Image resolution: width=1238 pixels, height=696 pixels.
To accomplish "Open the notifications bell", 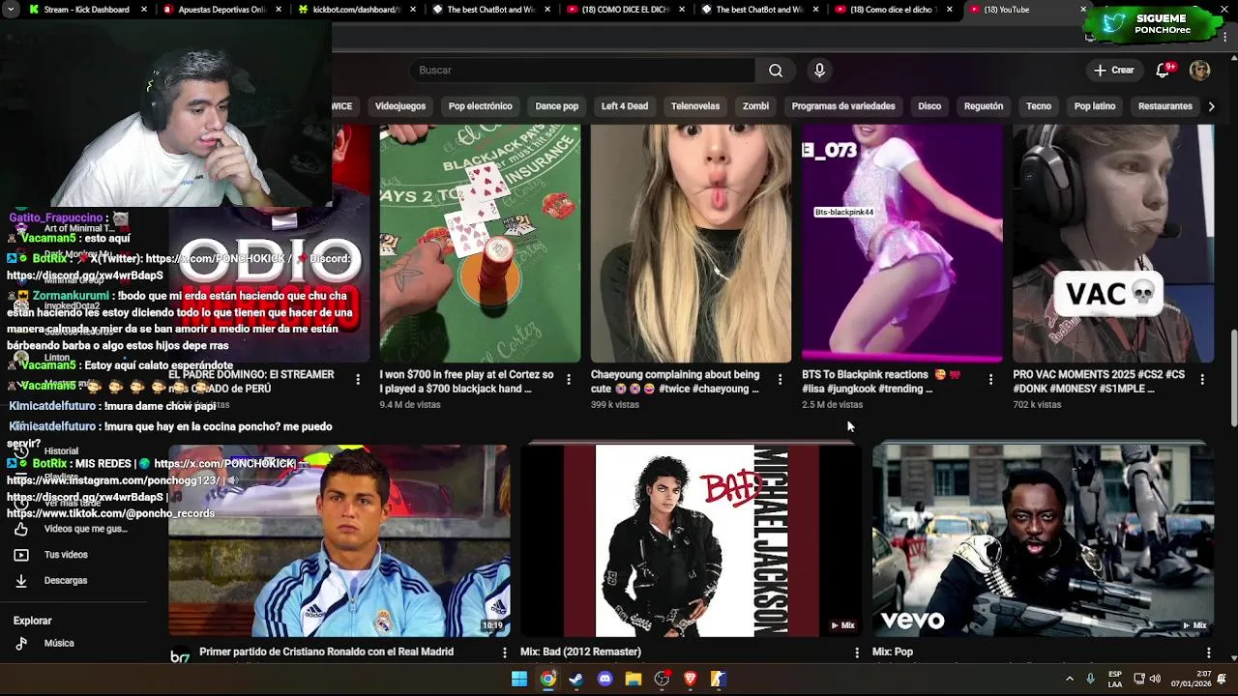I will [x=1164, y=70].
